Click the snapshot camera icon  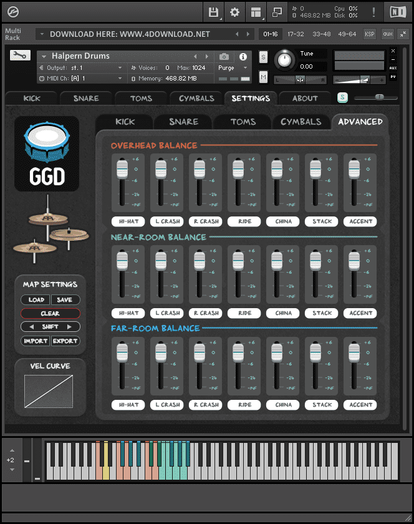click(x=224, y=57)
